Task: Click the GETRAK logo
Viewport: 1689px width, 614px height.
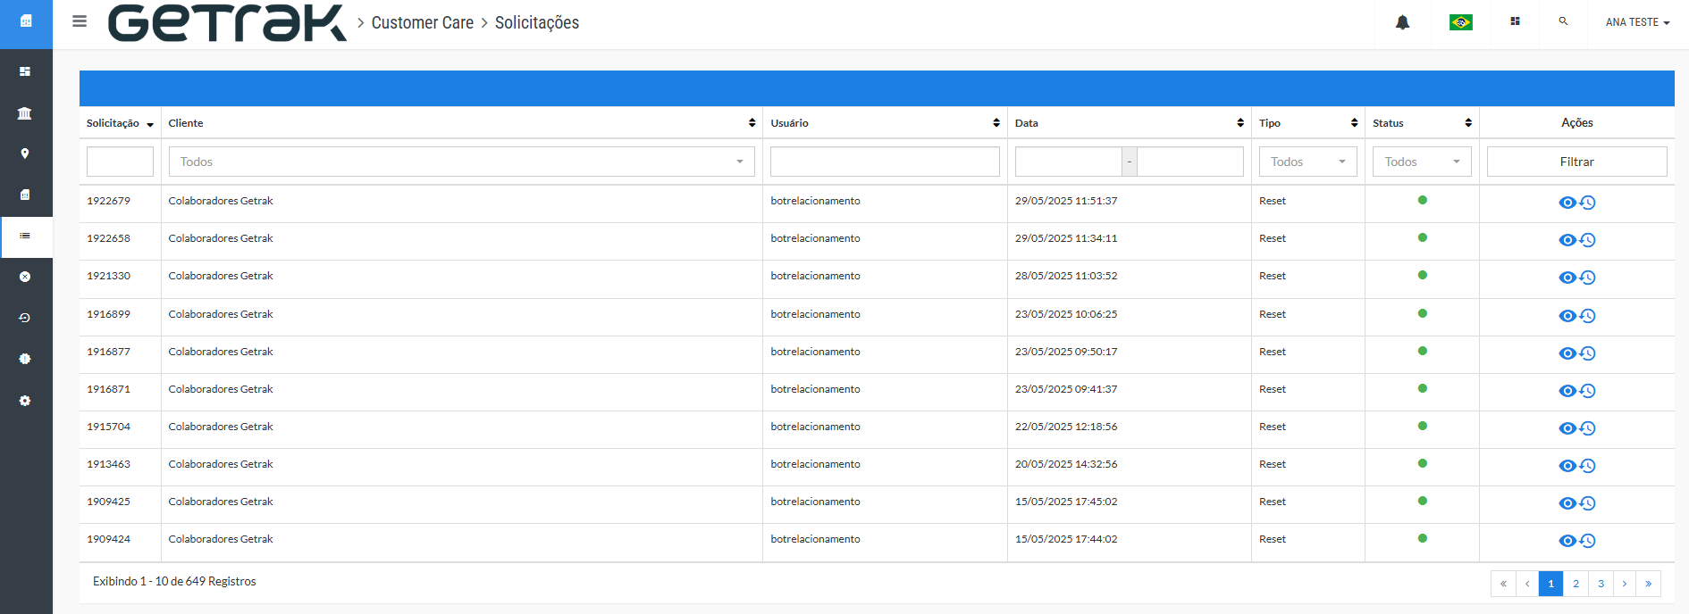Action: click(227, 23)
